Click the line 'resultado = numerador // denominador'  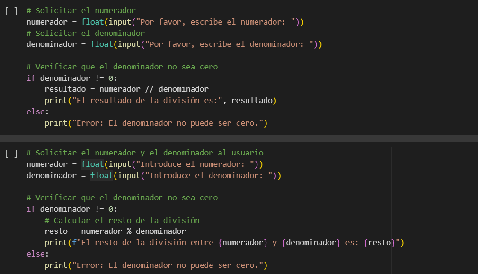point(126,89)
